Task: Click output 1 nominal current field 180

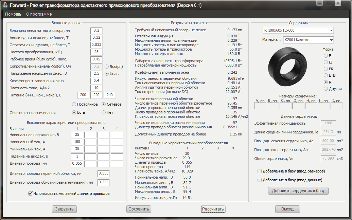Action: 77,142
